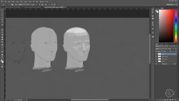
Task: Open the Actions panel play icon in dock
Action: (153, 12)
